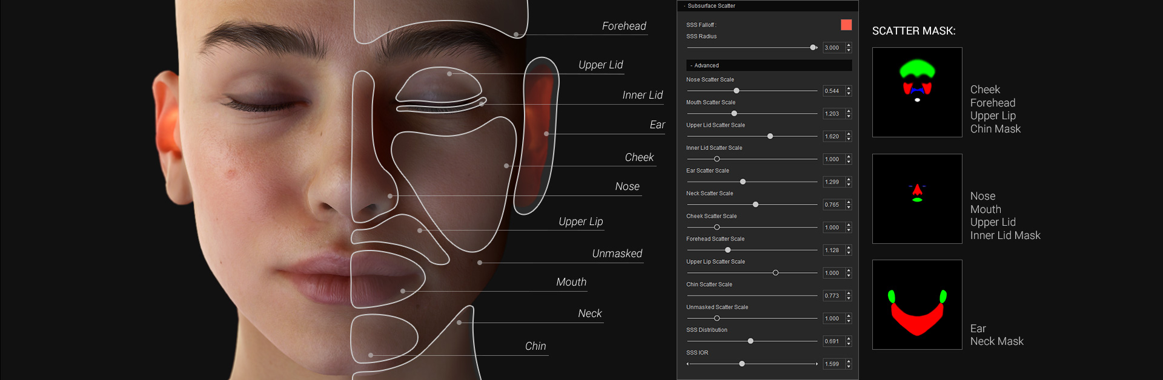1163x380 pixels.
Task: Select the Nose Mouth scatter mask thumbnail
Action: [917, 199]
